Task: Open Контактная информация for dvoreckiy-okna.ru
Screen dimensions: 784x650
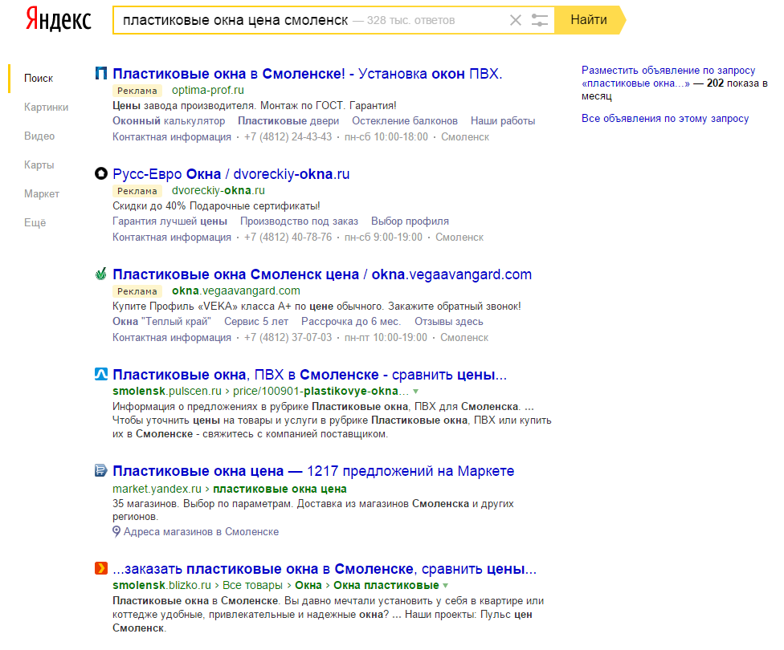Action: [x=172, y=238]
